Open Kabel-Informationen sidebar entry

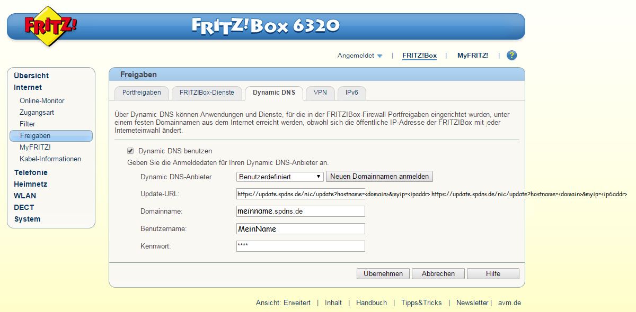point(50,159)
